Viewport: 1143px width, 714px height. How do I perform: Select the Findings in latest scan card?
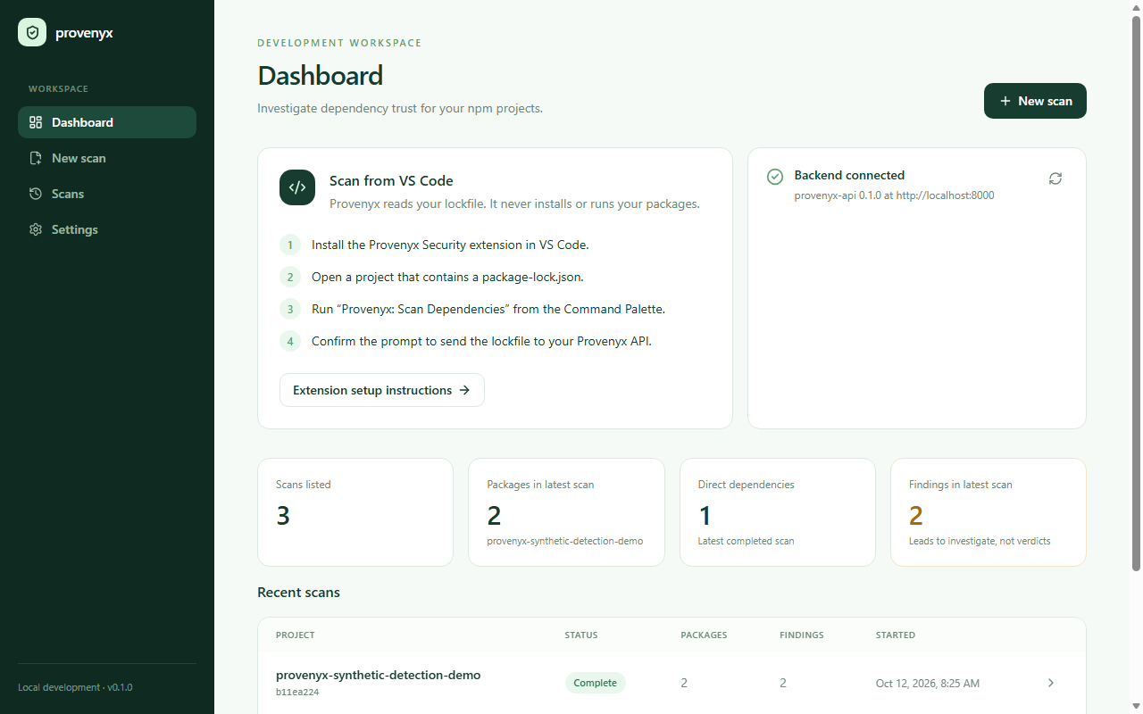pos(989,512)
